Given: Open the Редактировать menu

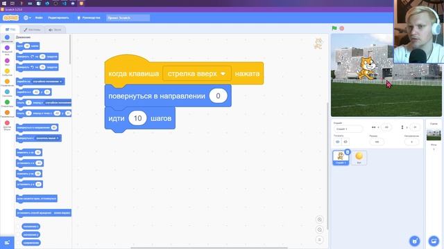Looking at the screenshot, I should pyautogui.click(x=58, y=18).
